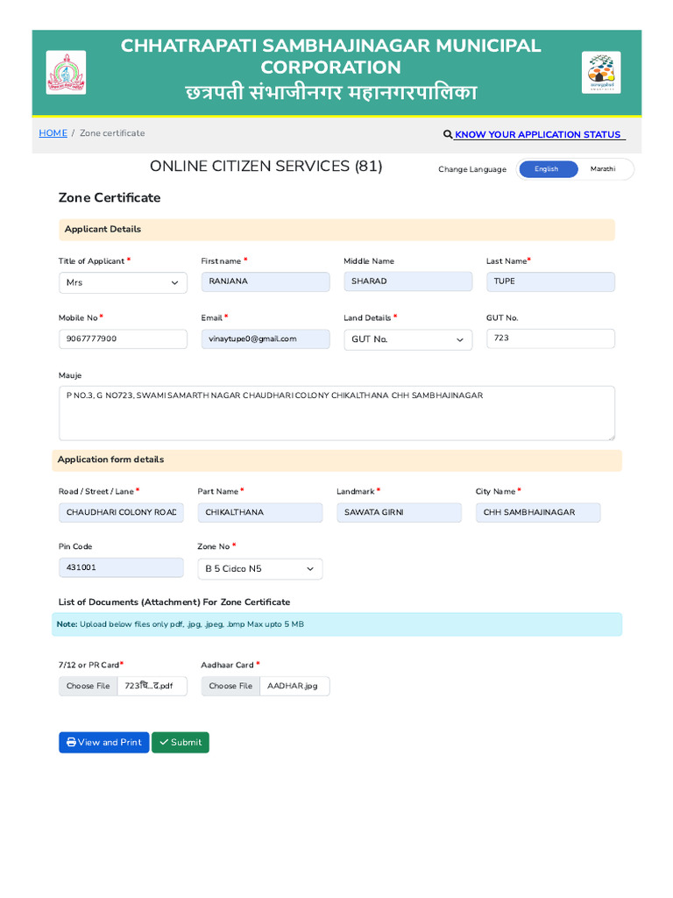Screen dimensions: 673x898
Task: Click the printer icon on View and Print
Action: click(71, 742)
